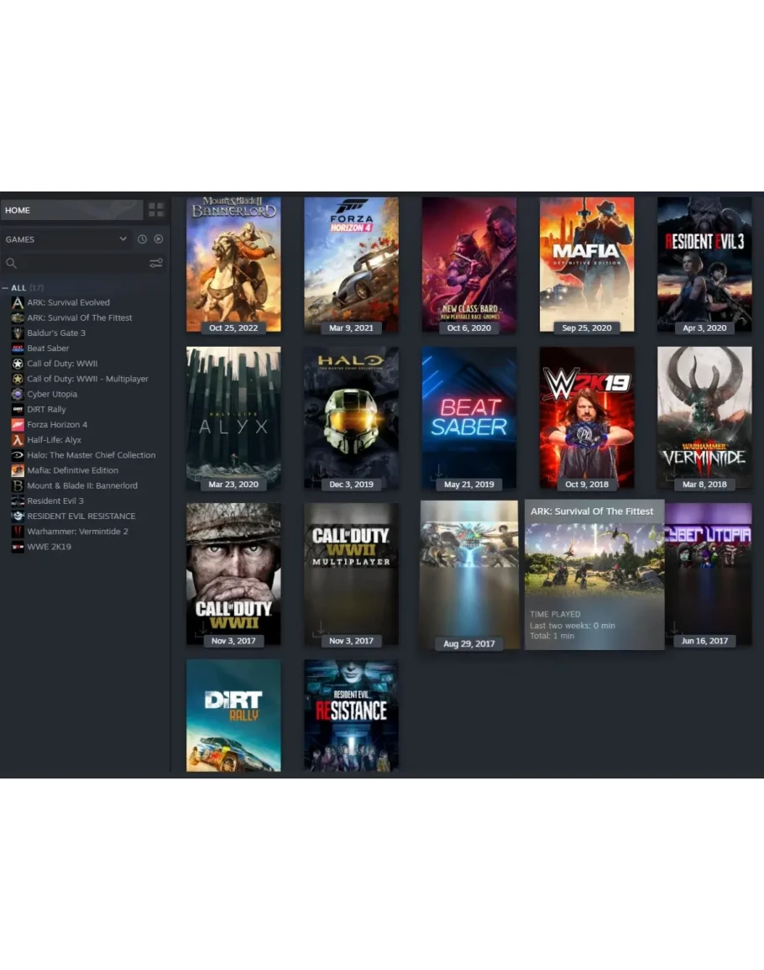Image resolution: width=764 pixels, height=970 pixels.
Task: Select WWE 2K19 in game list
Action: pyautogui.click(x=49, y=547)
